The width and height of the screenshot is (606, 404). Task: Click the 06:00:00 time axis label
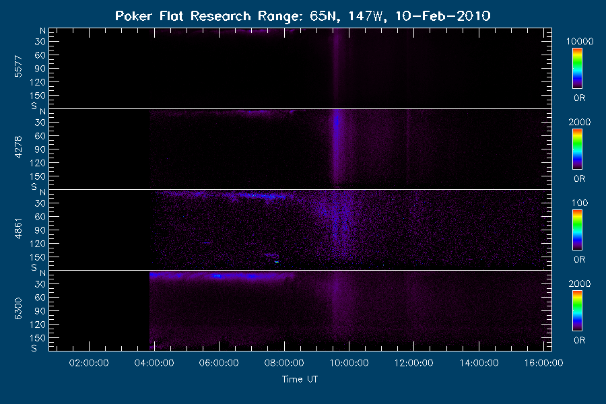(x=219, y=363)
